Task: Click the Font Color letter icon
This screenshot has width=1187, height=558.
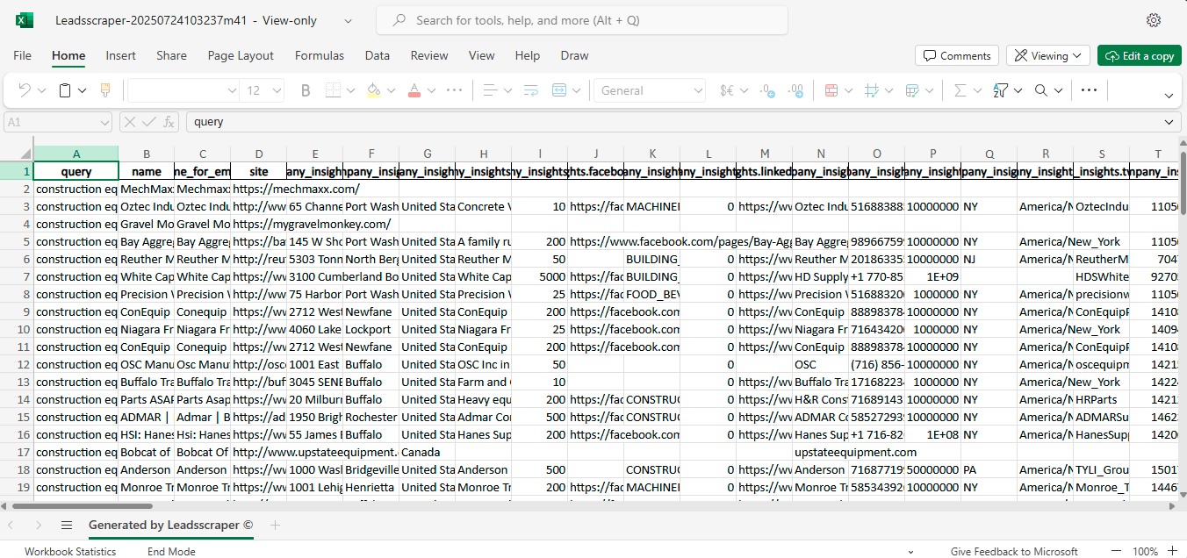Action: pos(414,90)
